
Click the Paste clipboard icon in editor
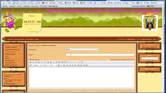click(x=39, y=62)
